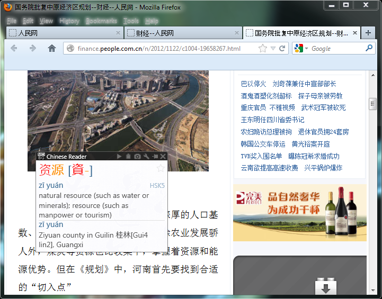
Task: Star the 资源 dictionary entry
Action: tap(161, 168)
